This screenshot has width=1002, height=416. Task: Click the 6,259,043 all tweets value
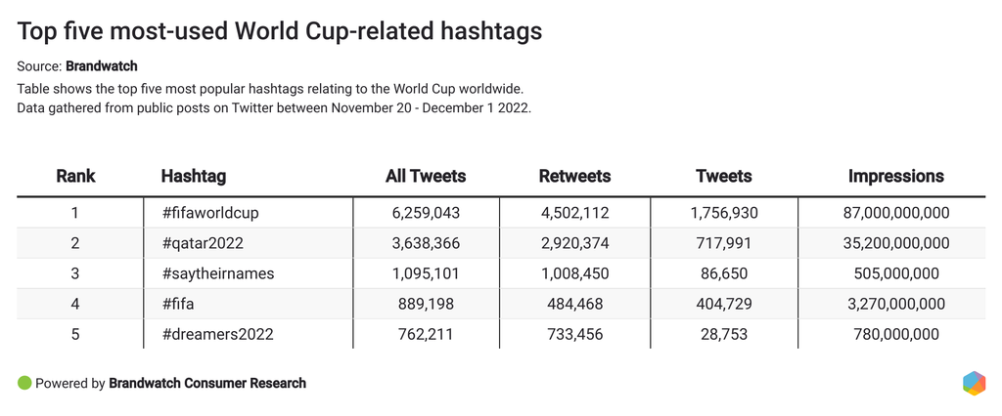426,212
